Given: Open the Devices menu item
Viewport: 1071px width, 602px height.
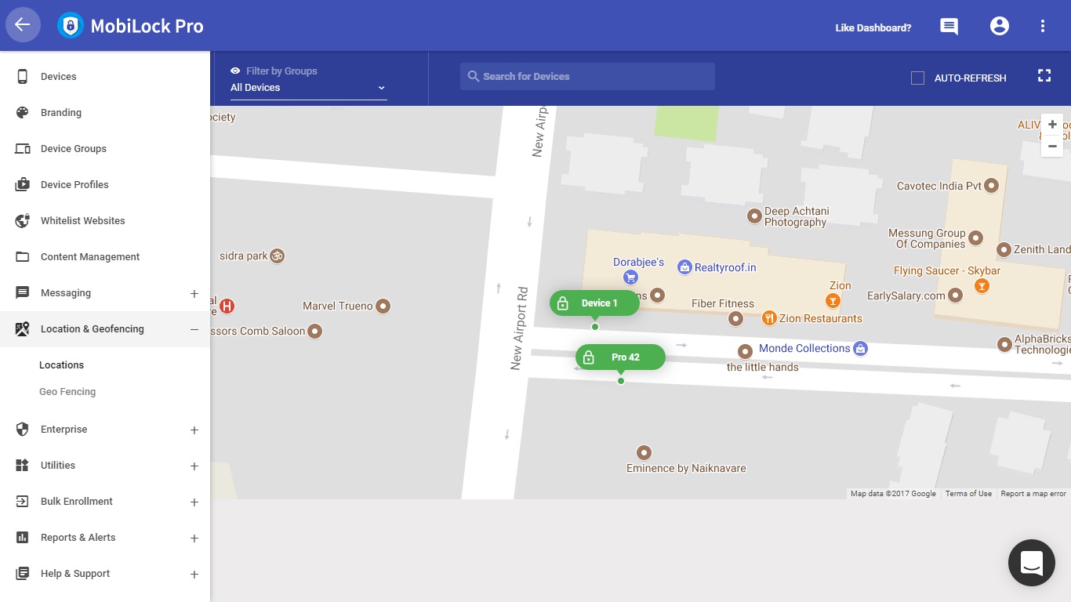Looking at the screenshot, I should coord(105,76).
